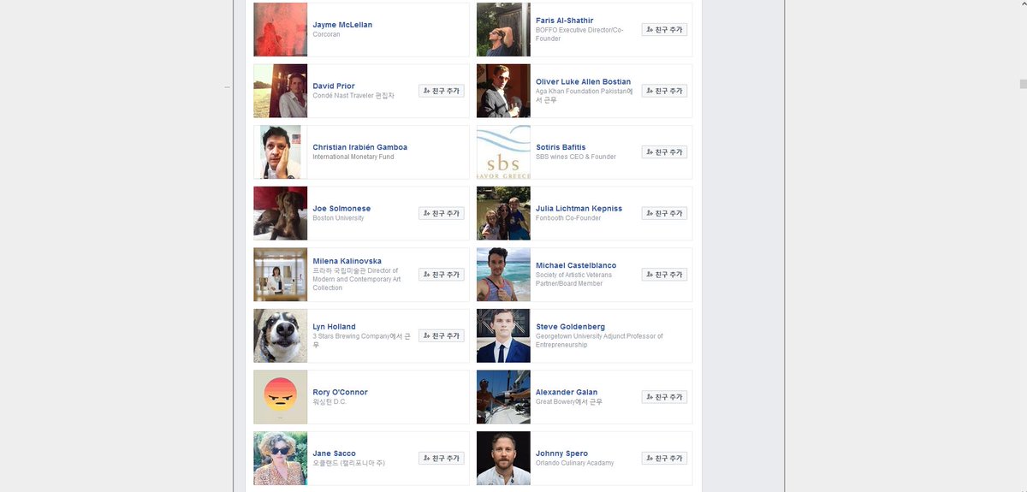Open Steve Goldenberg's name link

(x=570, y=327)
